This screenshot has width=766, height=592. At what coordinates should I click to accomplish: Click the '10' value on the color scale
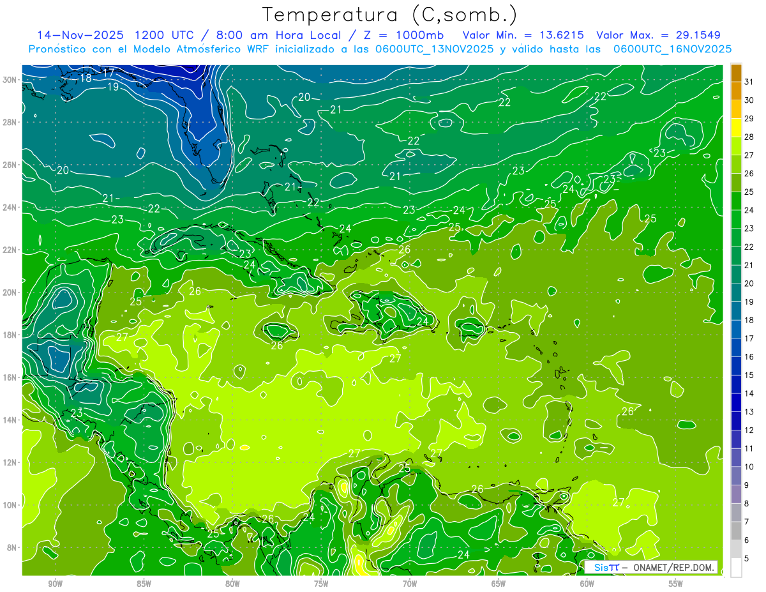pyautogui.click(x=749, y=467)
